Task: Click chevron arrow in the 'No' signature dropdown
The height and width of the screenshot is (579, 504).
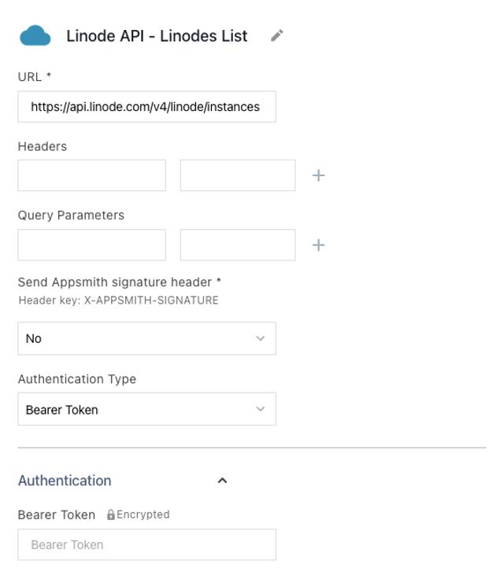Action: click(261, 338)
